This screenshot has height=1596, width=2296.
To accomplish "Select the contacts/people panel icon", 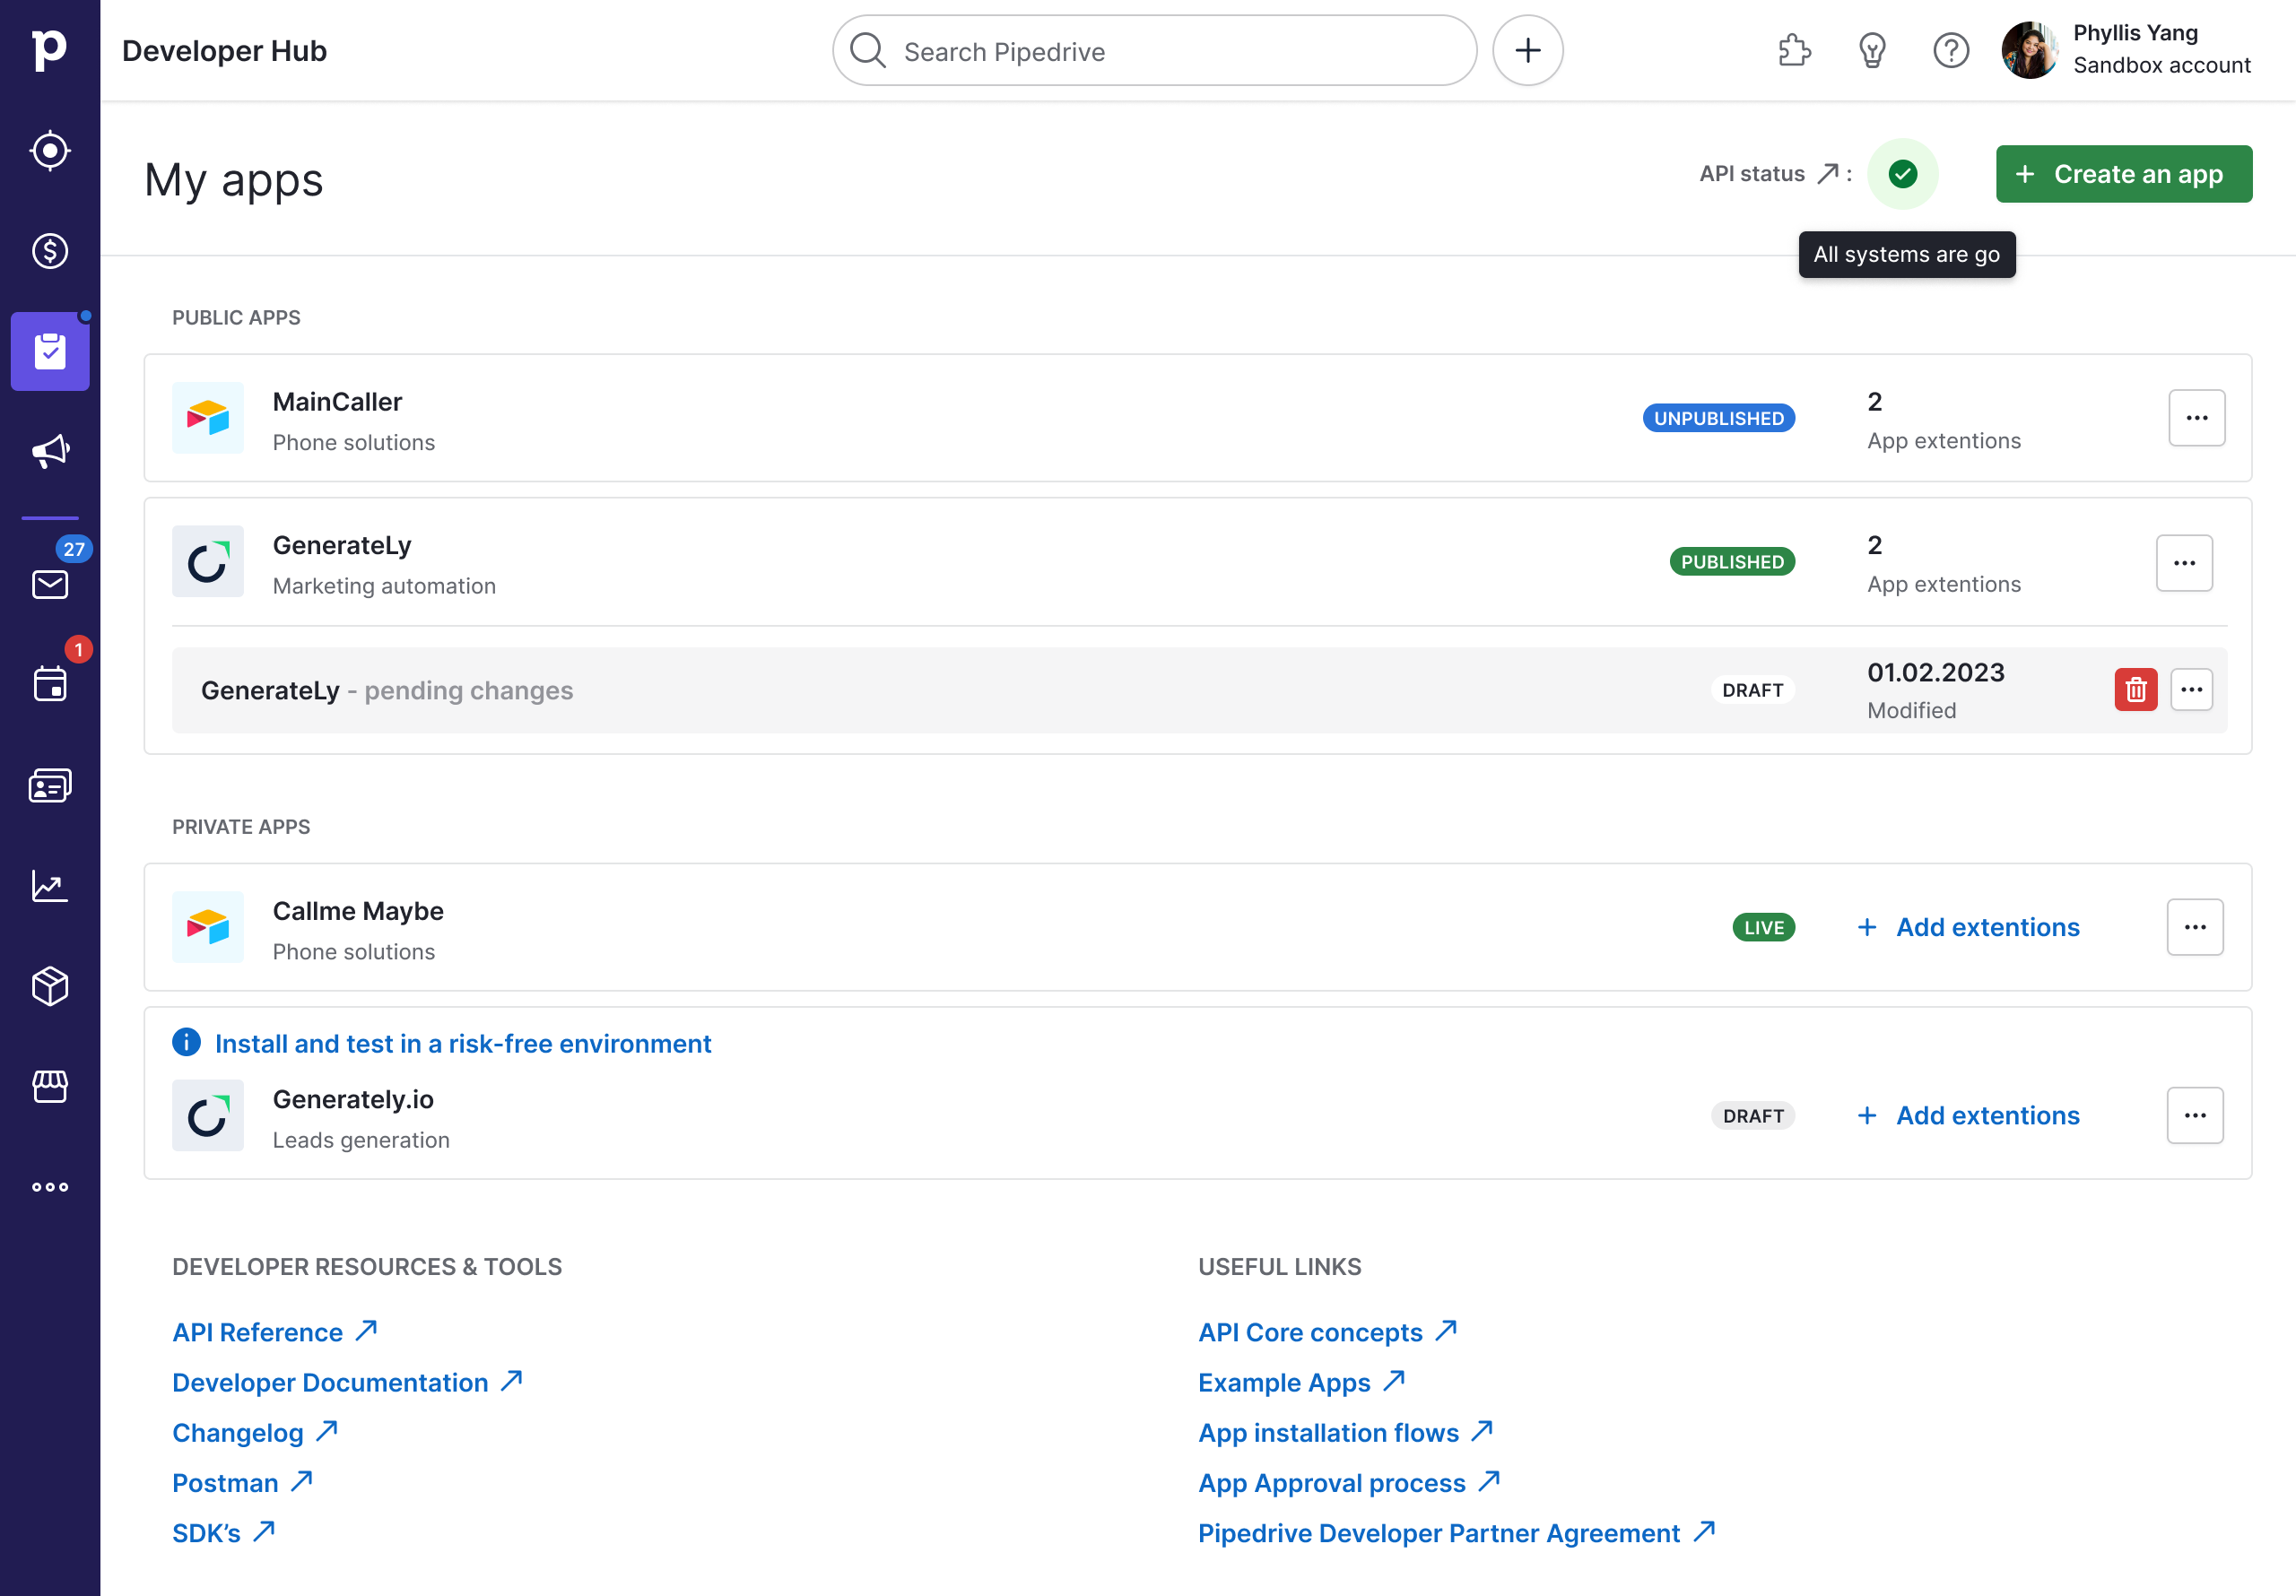I will click(x=50, y=786).
